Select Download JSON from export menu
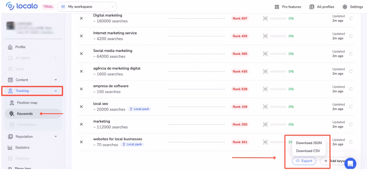The height and width of the screenshot is (172, 367). pos(309,143)
